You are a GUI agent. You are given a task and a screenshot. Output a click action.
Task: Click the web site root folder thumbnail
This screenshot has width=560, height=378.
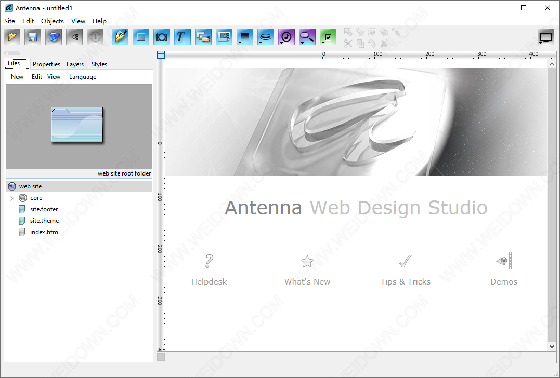pyautogui.click(x=77, y=125)
